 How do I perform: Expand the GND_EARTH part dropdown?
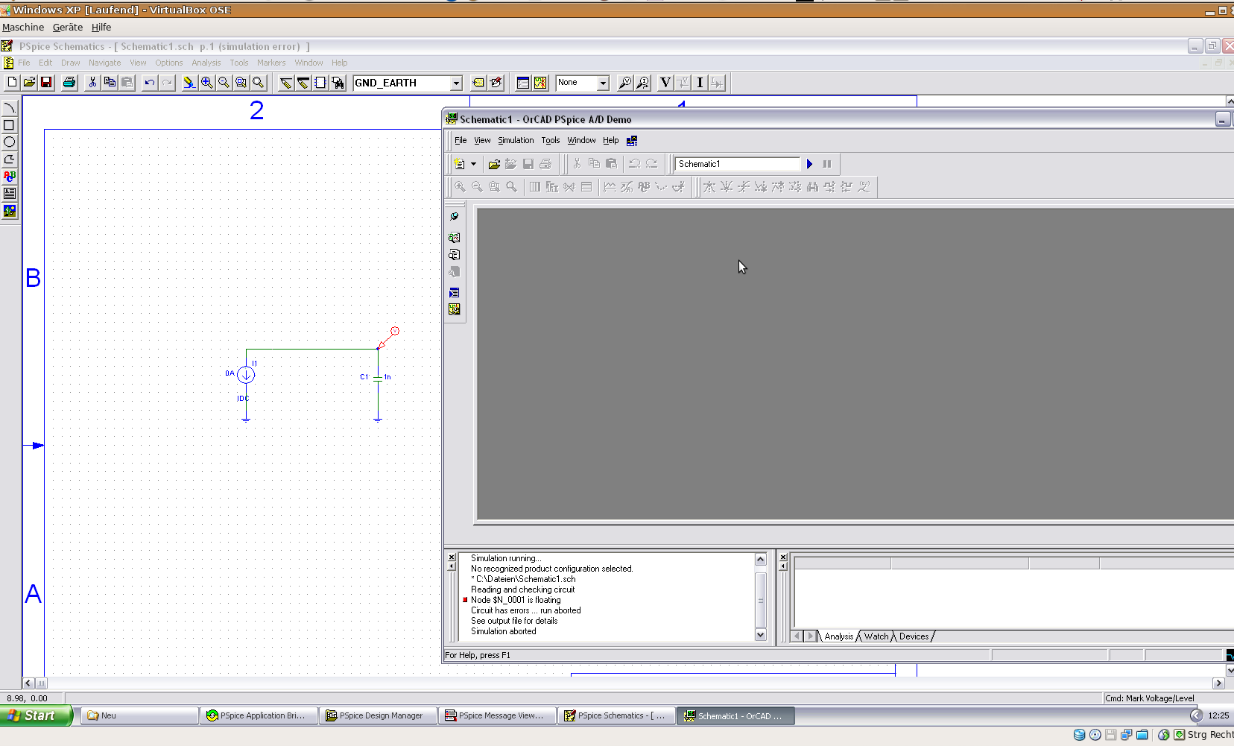456,83
